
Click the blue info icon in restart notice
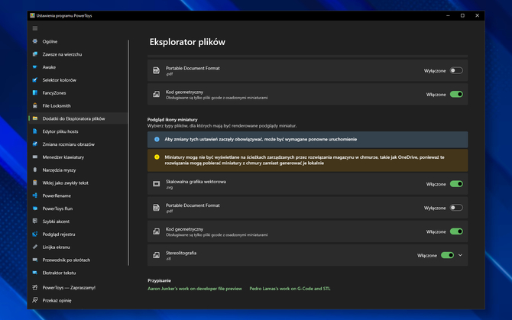157,139
